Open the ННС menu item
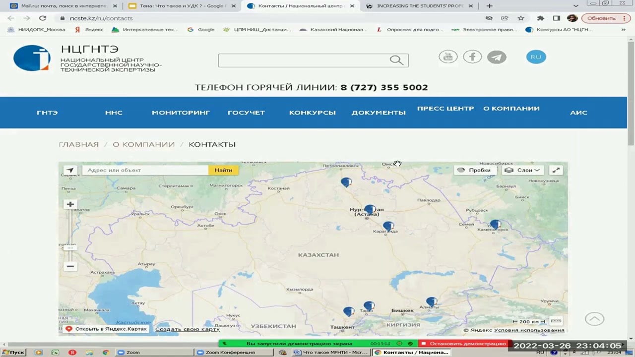The image size is (635, 357). [x=114, y=113]
